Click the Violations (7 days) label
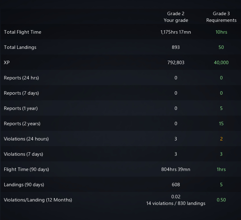The image size is (241, 220). (x=24, y=154)
